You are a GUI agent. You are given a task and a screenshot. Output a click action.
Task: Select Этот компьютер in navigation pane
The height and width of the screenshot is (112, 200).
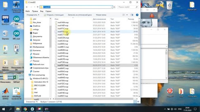[38, 75]
